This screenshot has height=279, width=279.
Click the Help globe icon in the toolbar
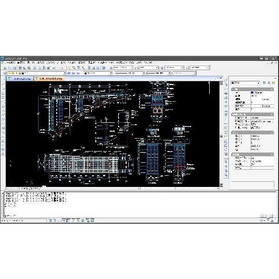click(104, 68)
